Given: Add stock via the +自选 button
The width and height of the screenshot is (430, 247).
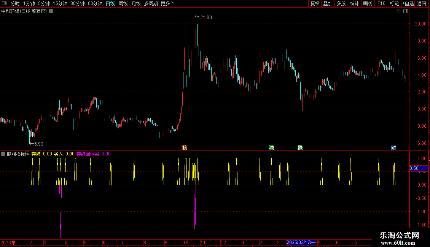Looking at the screenshot, I should [408, 3].
